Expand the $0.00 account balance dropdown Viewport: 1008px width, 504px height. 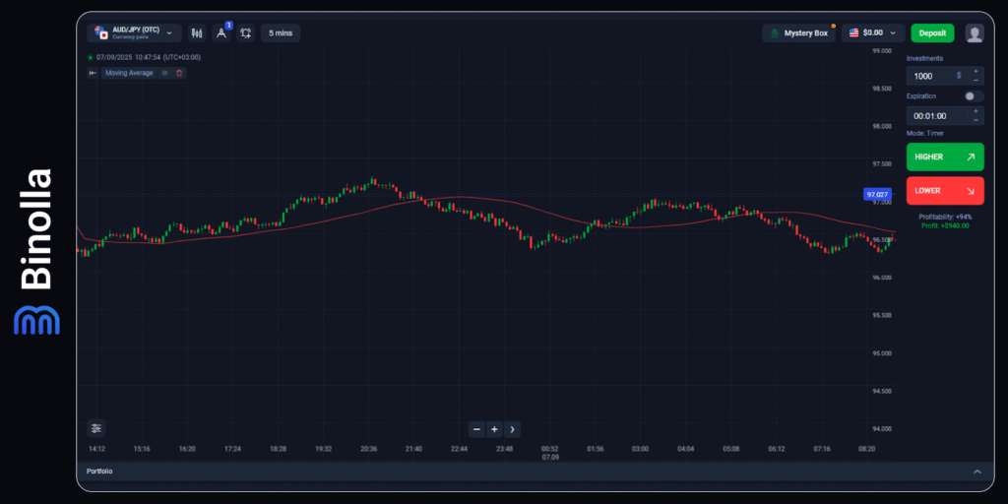point(873,32)
